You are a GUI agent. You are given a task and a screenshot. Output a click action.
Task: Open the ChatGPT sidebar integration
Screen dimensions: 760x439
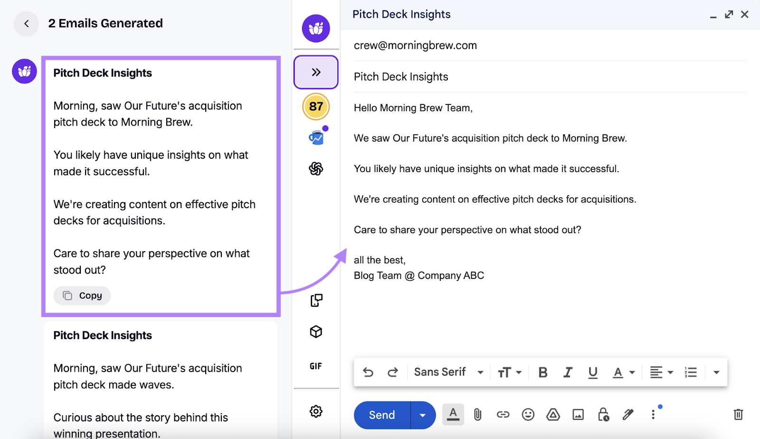316,169
